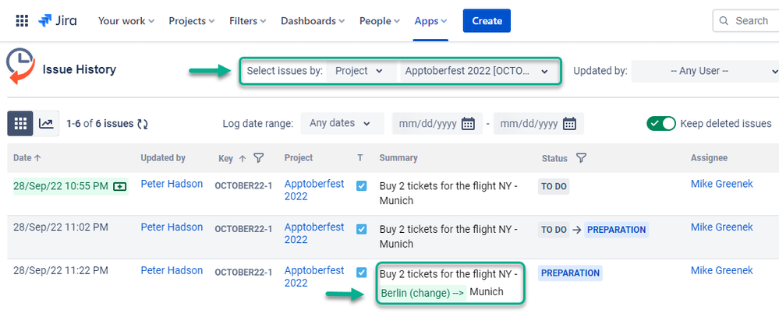The width and height of the screenshot is (779, 324).
Task: Click the Search input field
Action: 750,21
